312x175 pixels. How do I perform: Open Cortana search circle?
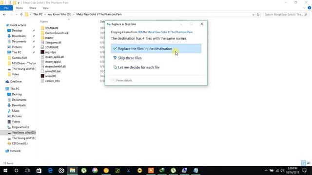[16, 171]
